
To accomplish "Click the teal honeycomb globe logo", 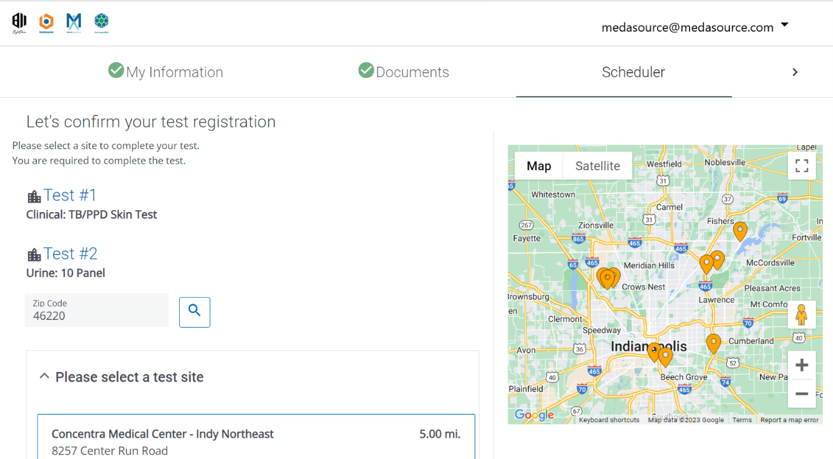I will click(x=101, y=23).
